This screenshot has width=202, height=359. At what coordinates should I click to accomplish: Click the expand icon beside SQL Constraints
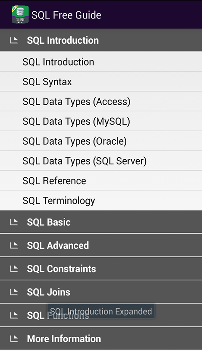[14, 269]
